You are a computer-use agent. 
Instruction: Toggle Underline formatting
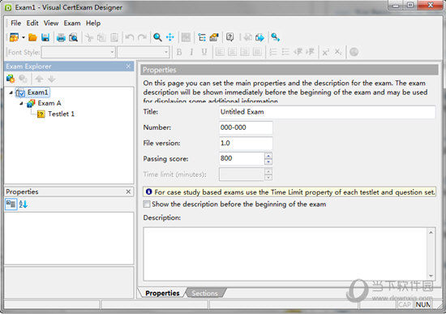tap(204, 52)
